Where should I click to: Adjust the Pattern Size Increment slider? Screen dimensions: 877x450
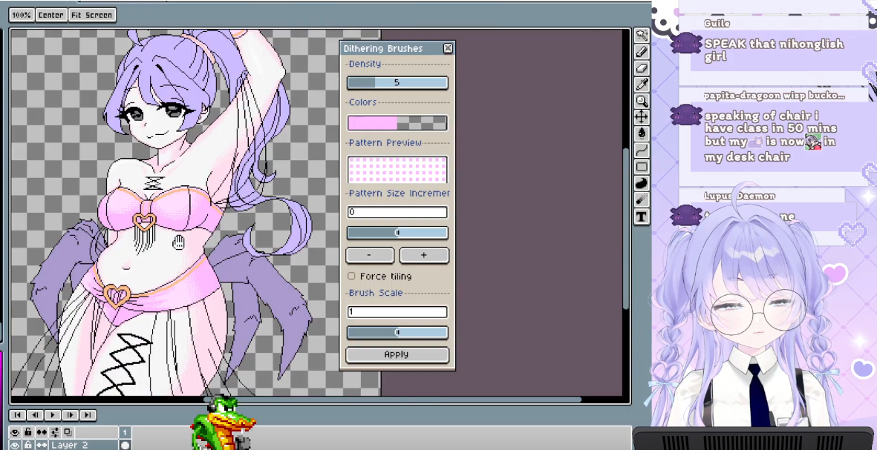(x=397, y=233)
